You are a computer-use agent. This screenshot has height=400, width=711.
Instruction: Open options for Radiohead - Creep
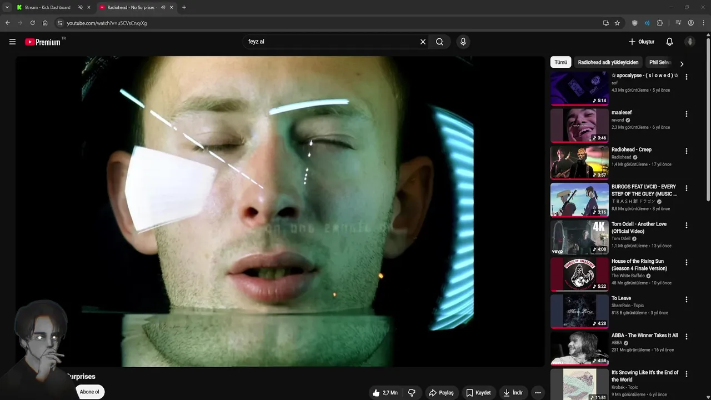687,151
